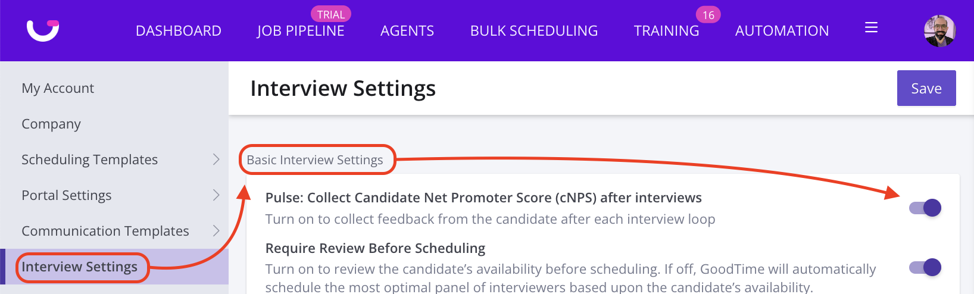Open the Training nav item
Image resolution: width=974 pixels, height=294 pixels.
coord(666,31)
